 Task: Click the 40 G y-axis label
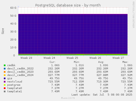click(13, 24)
